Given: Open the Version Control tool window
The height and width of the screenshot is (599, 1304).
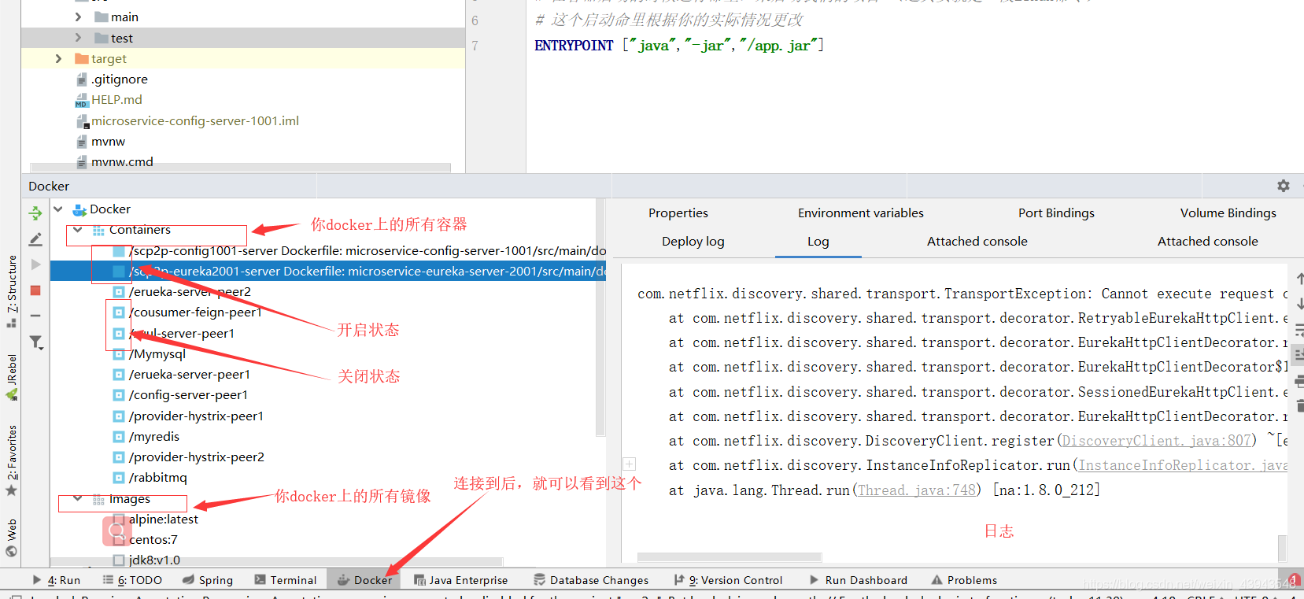Looking at the screenshot, I should pos(729,580).
